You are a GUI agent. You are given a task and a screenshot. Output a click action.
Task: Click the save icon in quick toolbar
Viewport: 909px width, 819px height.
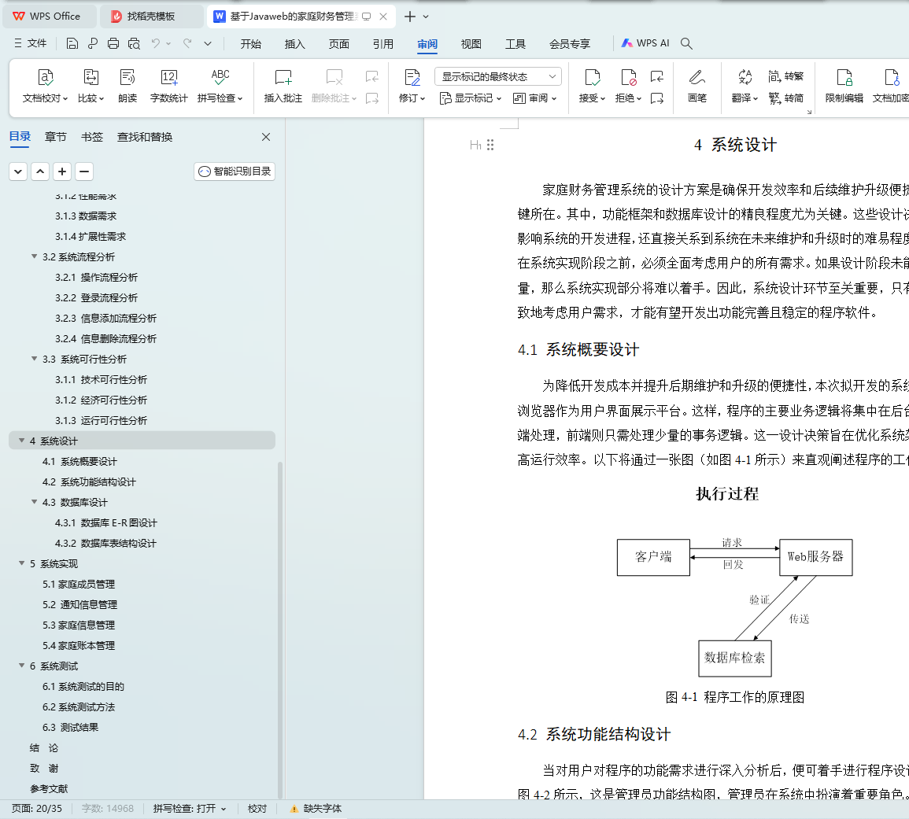click(x=72, y=43)
